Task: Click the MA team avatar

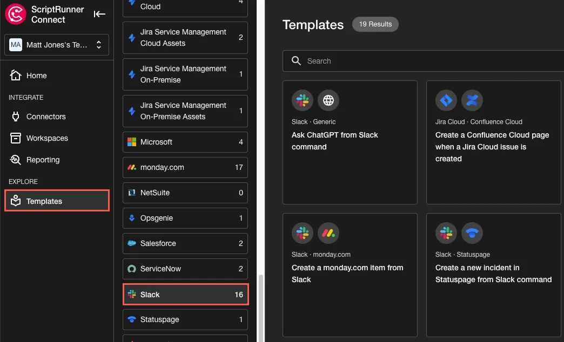Action: point(16,45)
